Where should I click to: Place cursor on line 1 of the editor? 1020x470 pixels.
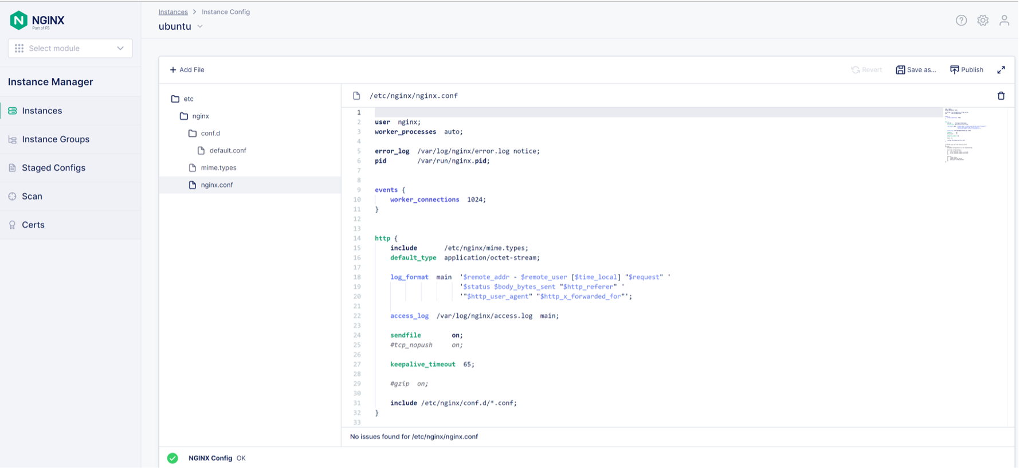658,112
